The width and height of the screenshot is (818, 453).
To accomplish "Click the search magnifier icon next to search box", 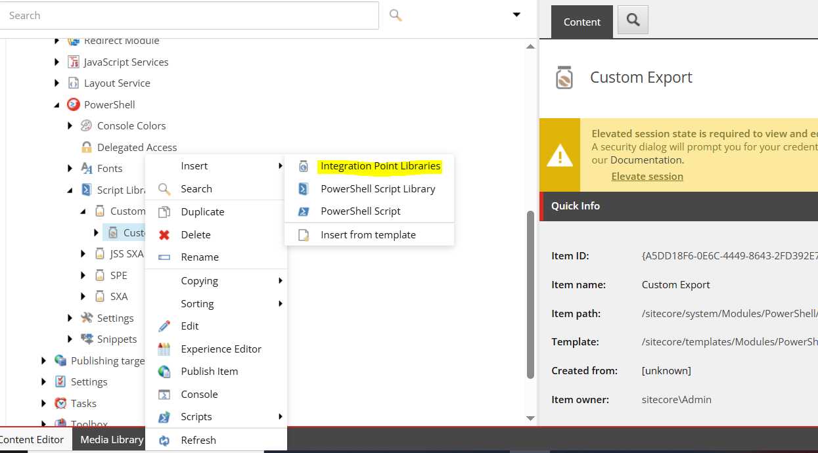I will (x=396, y=14).
